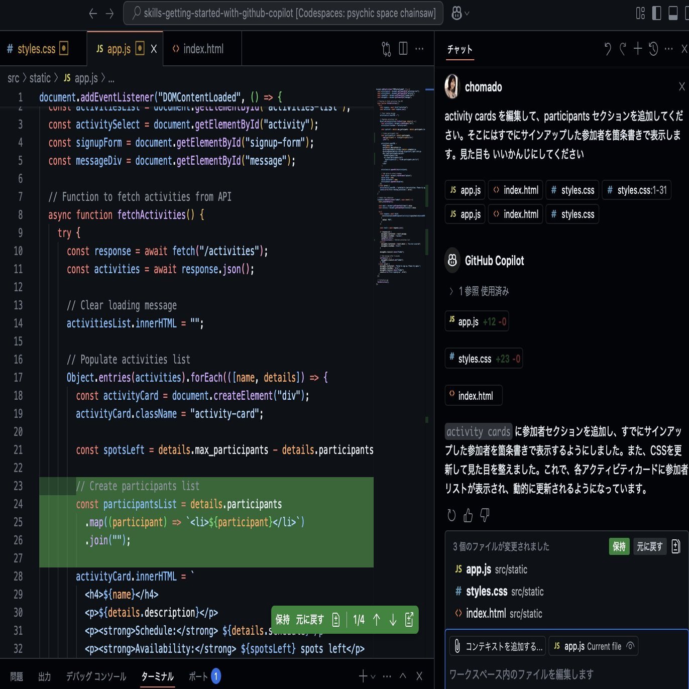
Task: Go forward with the right arrow
Action: tap(109, 14)
